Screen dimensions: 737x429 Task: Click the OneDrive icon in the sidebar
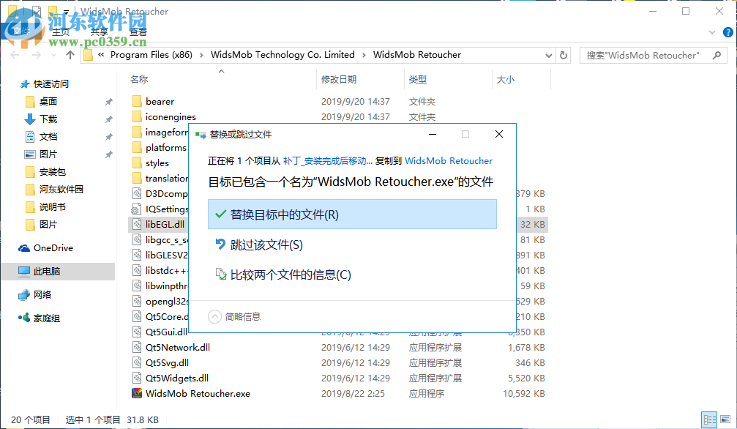(x=24, y=247)
